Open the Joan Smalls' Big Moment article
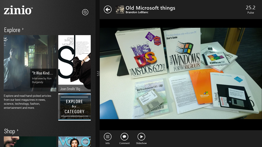The image size is (262, 147). (74, 63)
